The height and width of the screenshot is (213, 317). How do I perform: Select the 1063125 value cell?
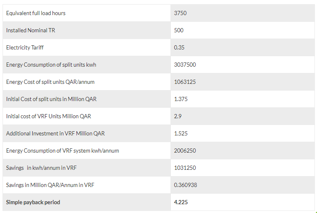[185, 82]
